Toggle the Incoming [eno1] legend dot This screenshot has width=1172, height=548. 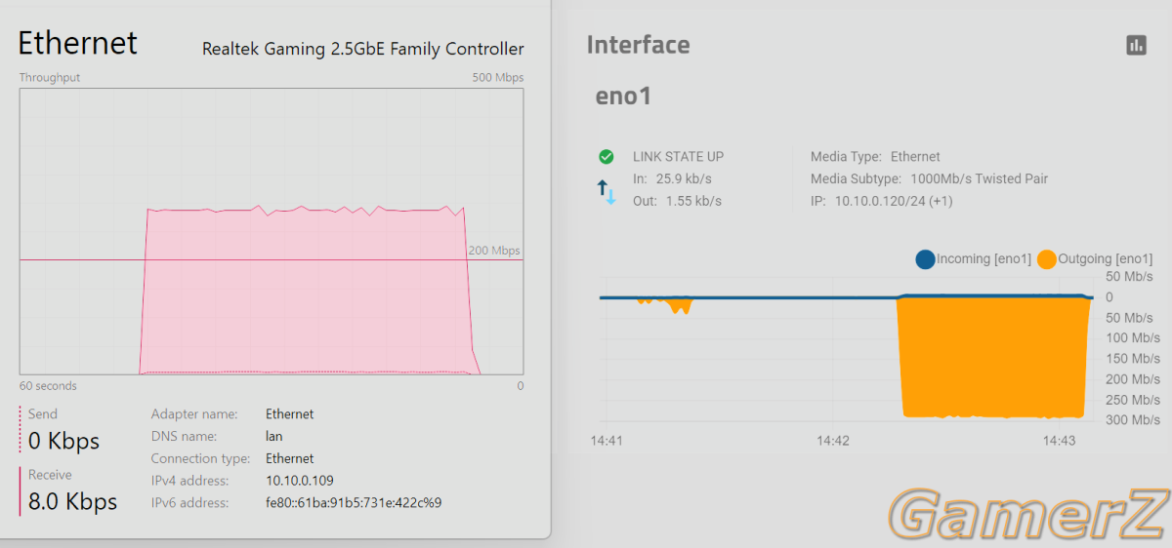coord(925,259)
